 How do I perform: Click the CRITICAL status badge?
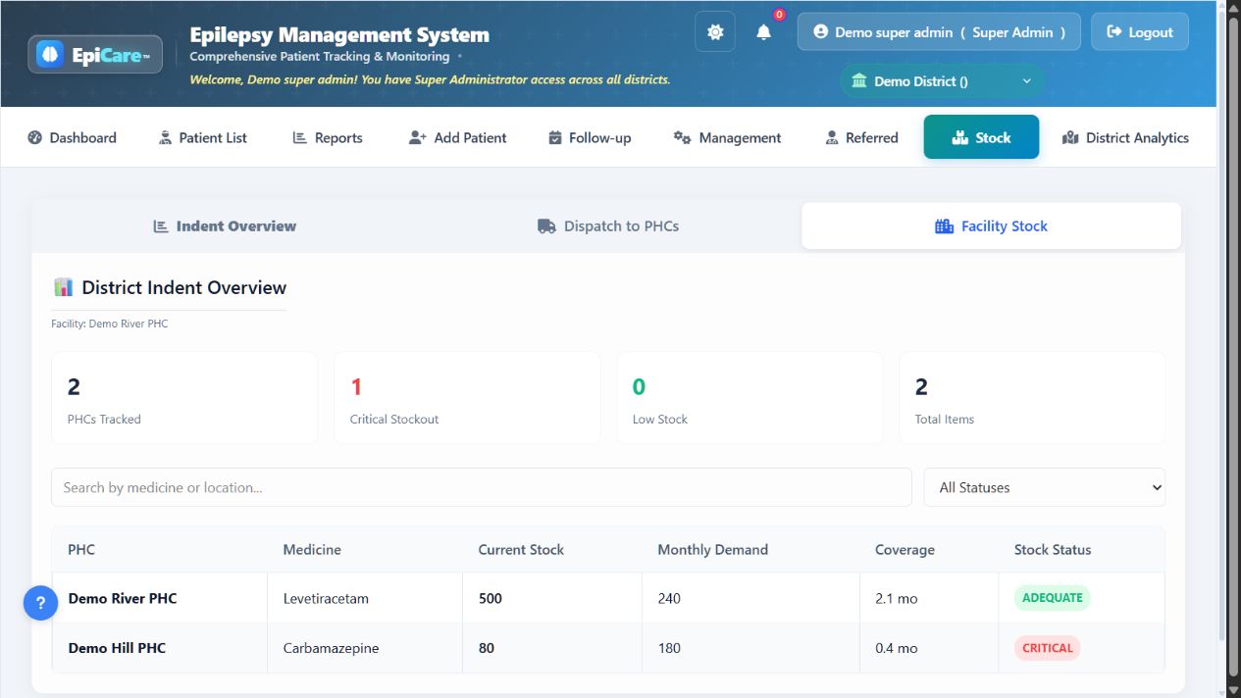pos(1047,647)
